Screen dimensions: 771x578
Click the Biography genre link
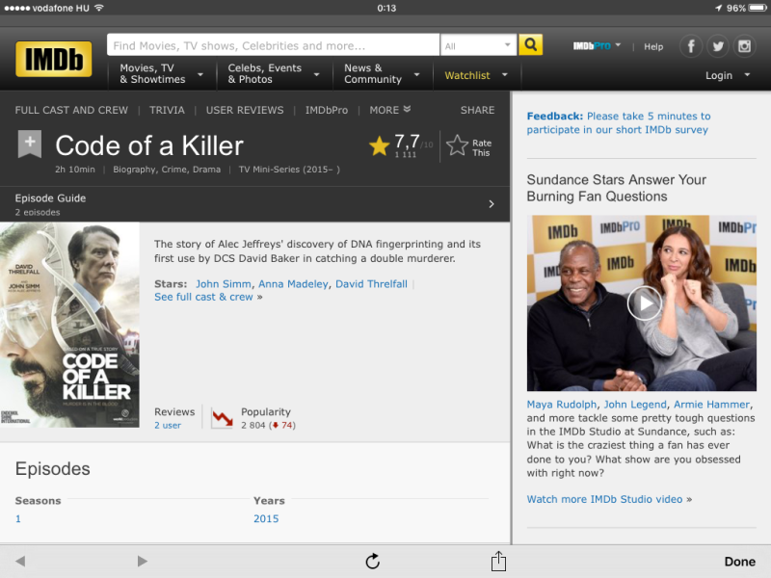click(134, 170)
